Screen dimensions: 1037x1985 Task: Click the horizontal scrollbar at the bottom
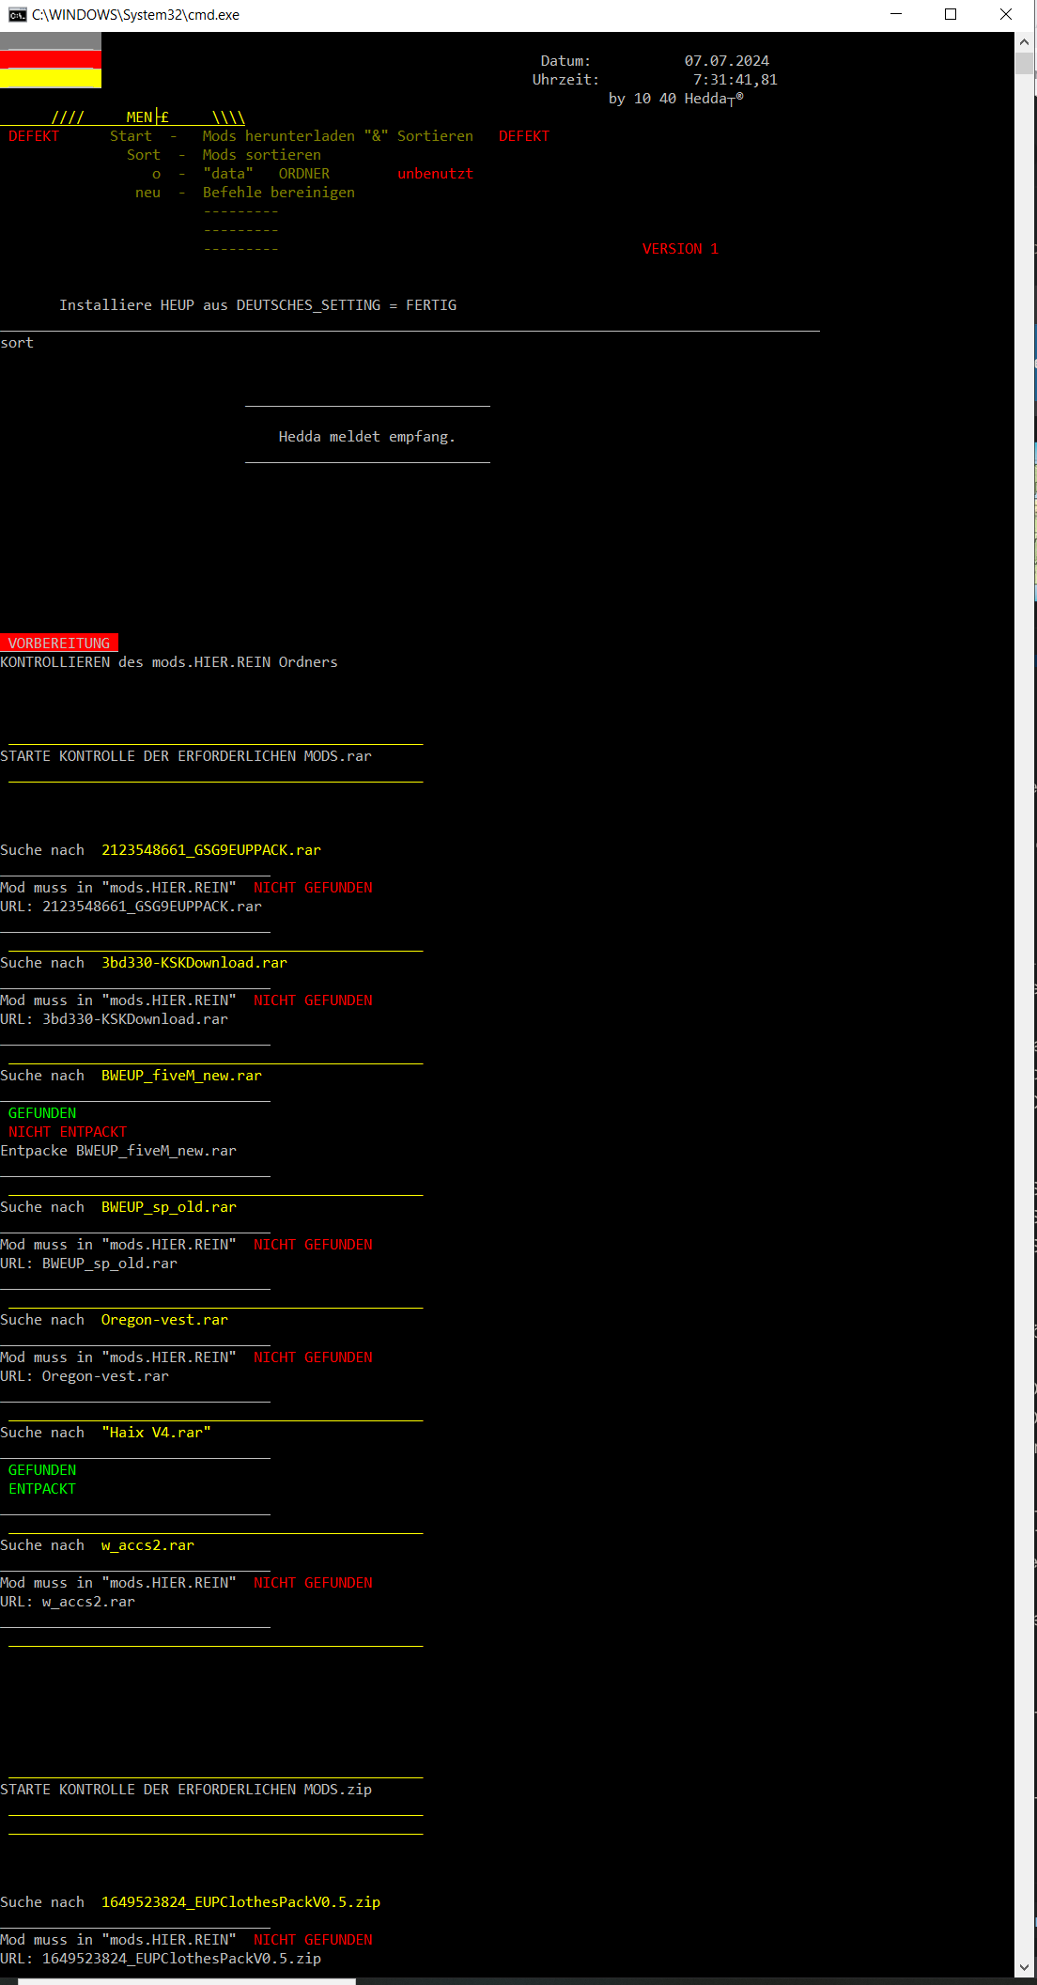coord(186,1981)
